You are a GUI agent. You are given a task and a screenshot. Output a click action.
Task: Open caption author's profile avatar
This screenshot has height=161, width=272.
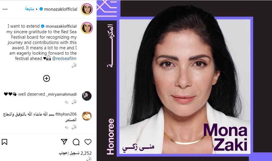(x=87, y=28)
